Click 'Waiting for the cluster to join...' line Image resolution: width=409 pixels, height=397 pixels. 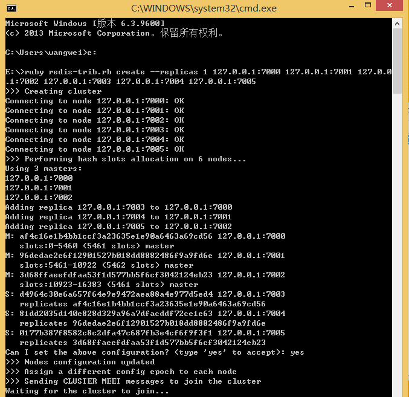click(87, 391)
